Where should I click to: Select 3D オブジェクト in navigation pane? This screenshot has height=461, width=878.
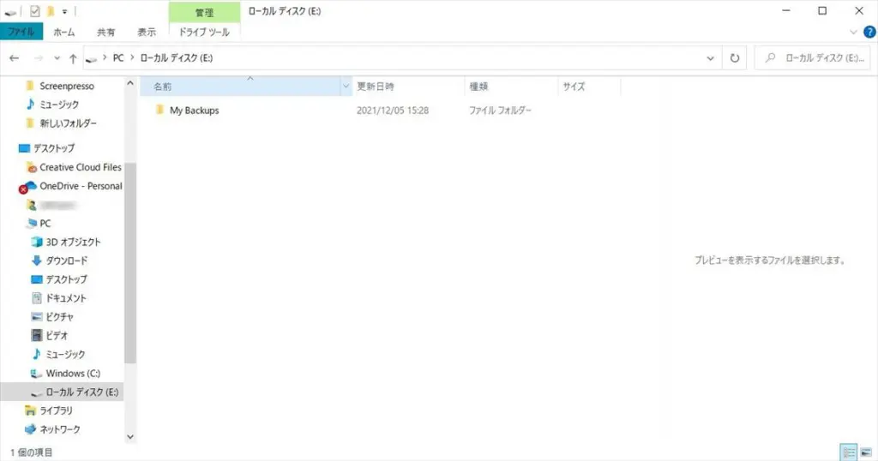pos(73,242)
